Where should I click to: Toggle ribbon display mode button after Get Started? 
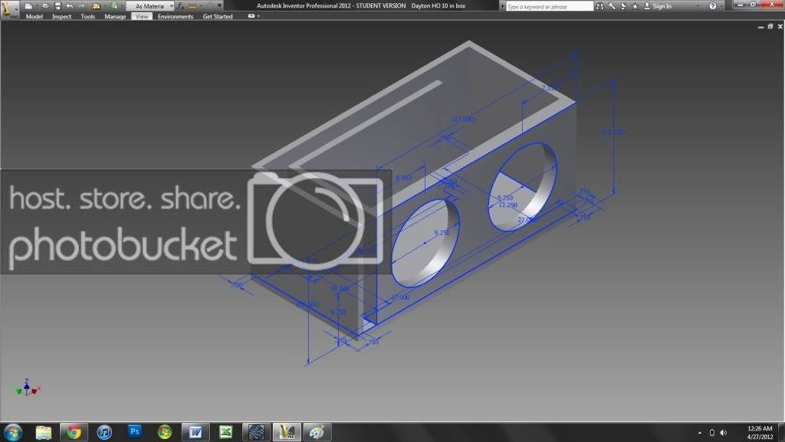tap(251, 16)
